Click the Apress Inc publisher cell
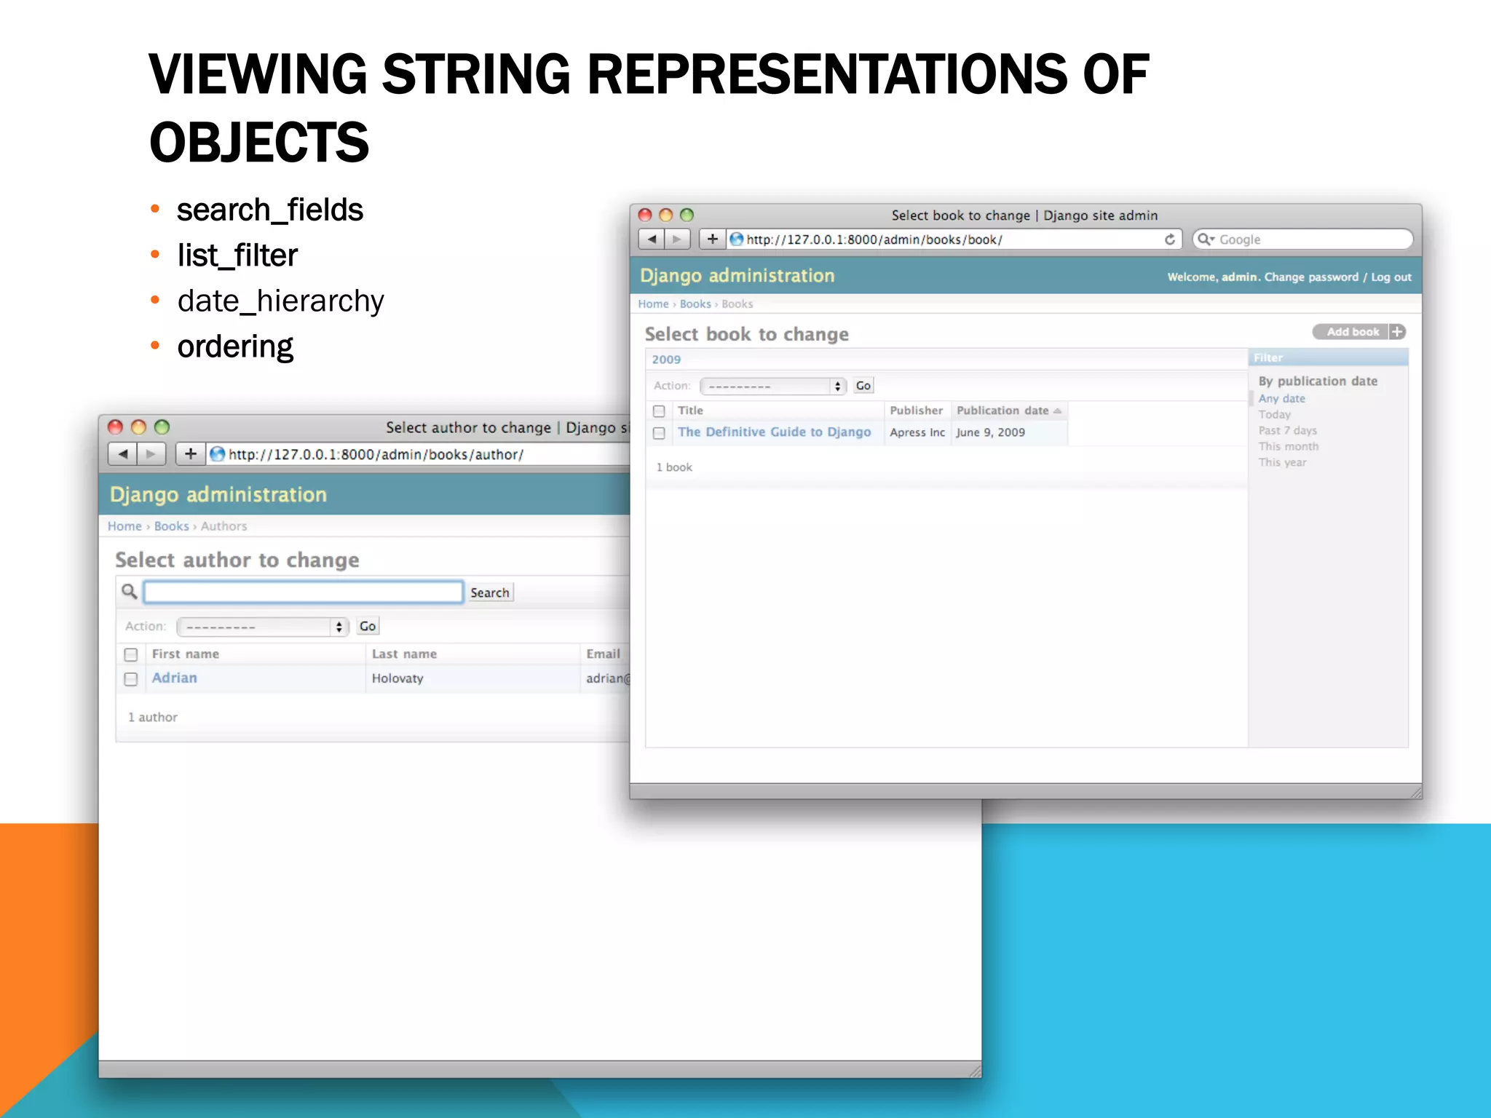The width and height of the screenshot is (1491, 1118). coord(917,432)
